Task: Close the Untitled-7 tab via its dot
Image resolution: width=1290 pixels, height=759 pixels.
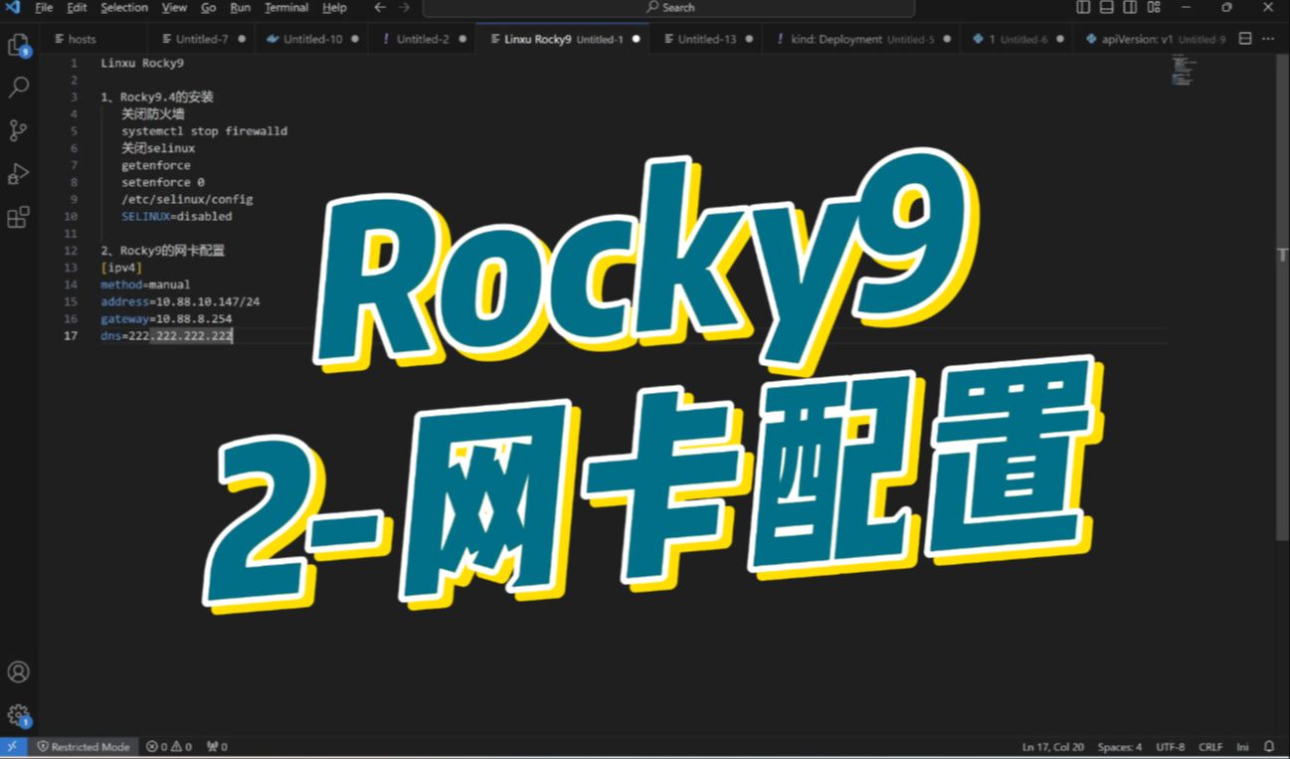Action: (242, 39)
